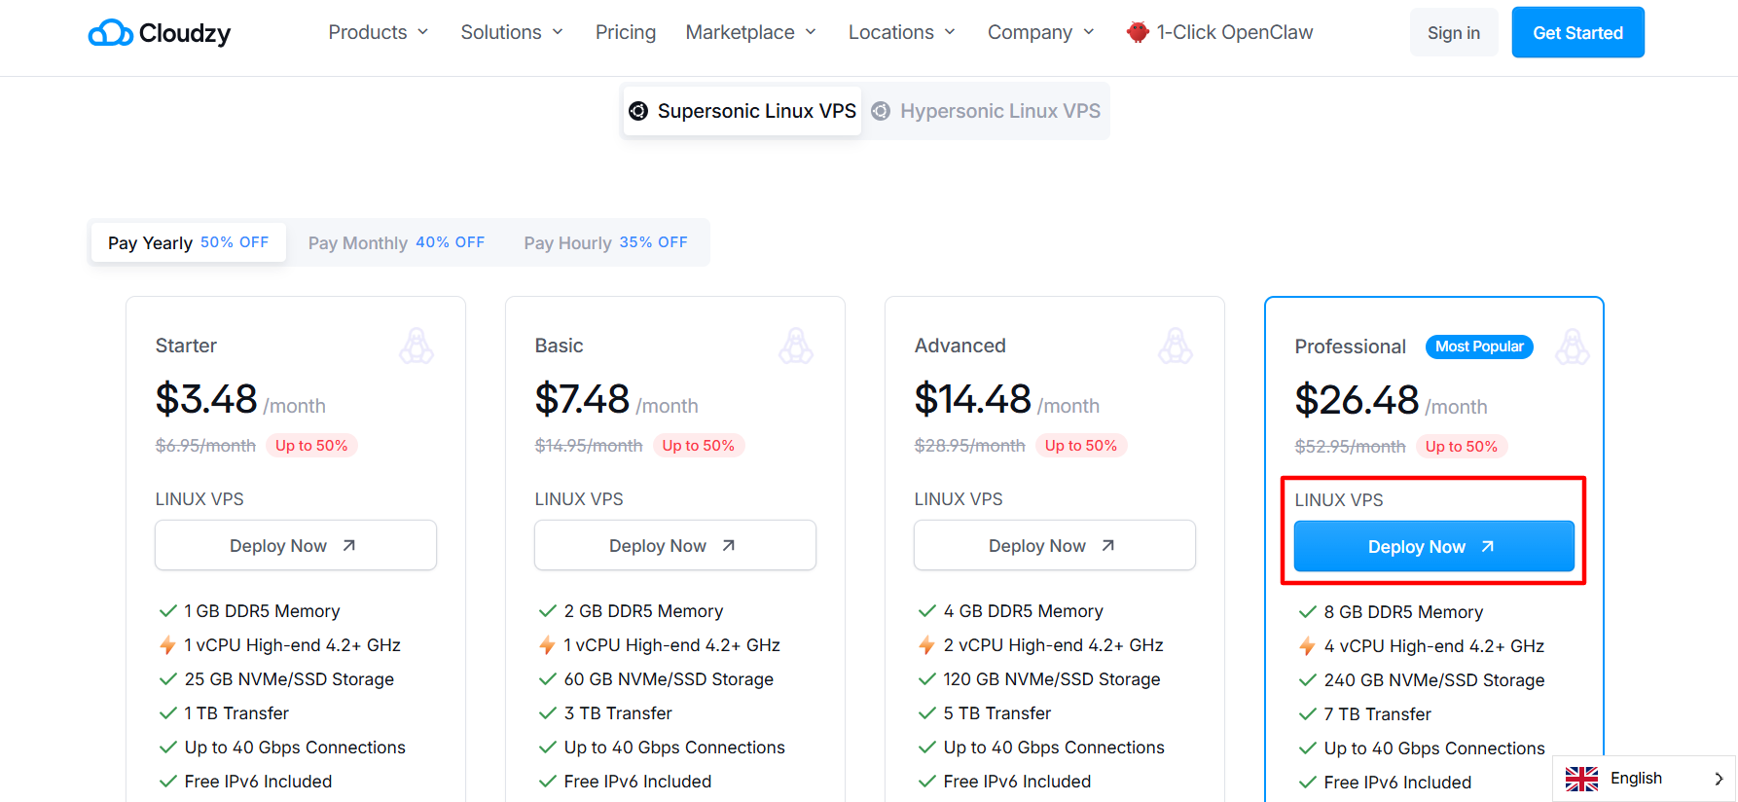This screenshot has height=802, width=1738.
Task: Click the checkmark by 25 GB NVMe/SSD Storage
Action: (167, 679)
